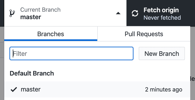Click the blue underline beneath Branches tab

pyautogui.click(x=51, y=40)
